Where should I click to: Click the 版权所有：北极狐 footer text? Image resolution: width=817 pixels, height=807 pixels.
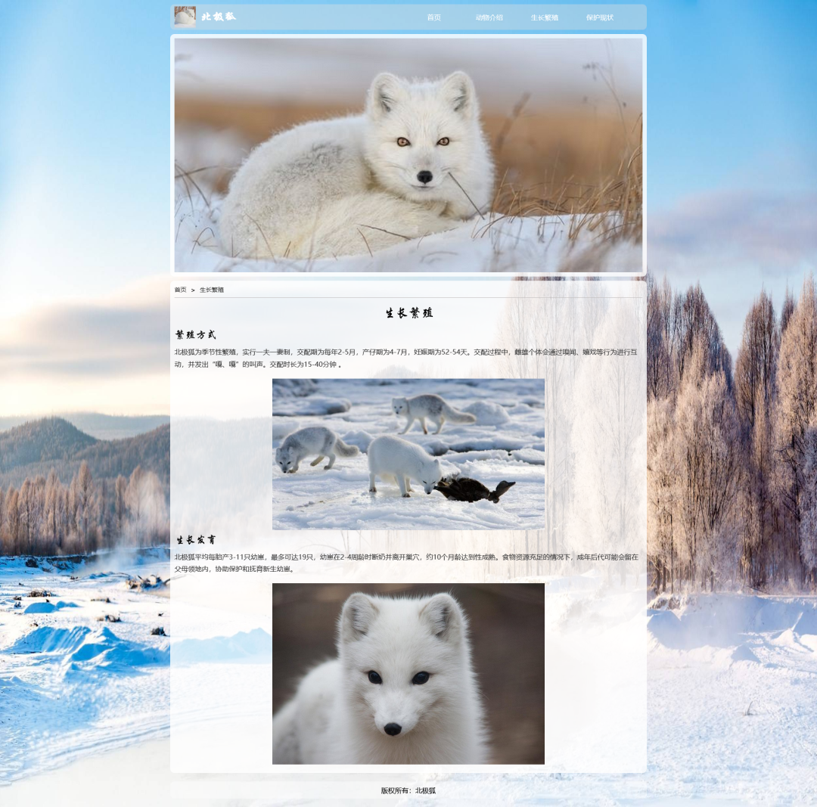pos(408,790)
